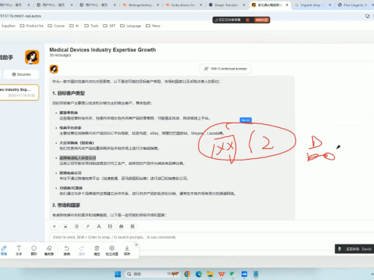
Task: Open Google Chrome from the taskbar
Action: (187, 274)
